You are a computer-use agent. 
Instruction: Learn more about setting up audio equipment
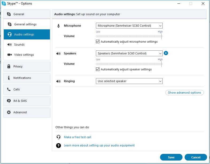click(99, 145)
